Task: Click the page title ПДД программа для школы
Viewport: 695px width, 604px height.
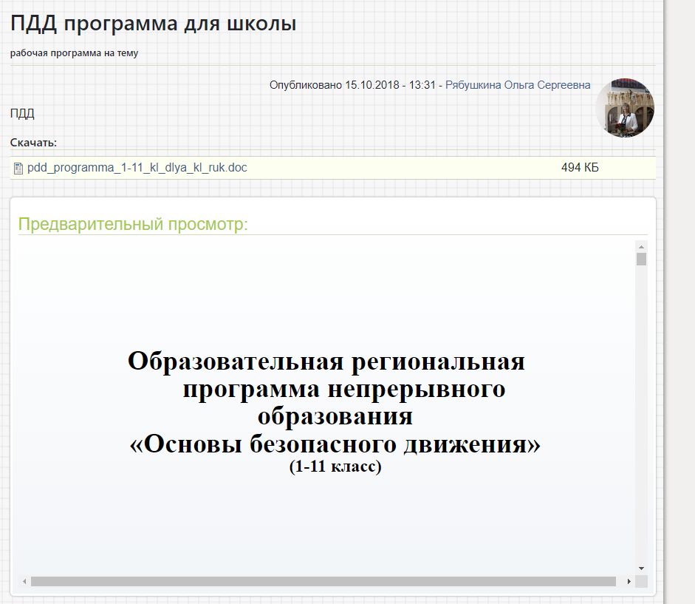Action: coord(154,24)
